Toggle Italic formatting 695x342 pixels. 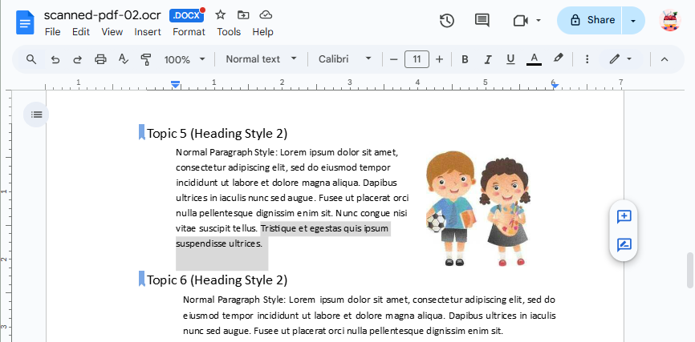(488, 59)
